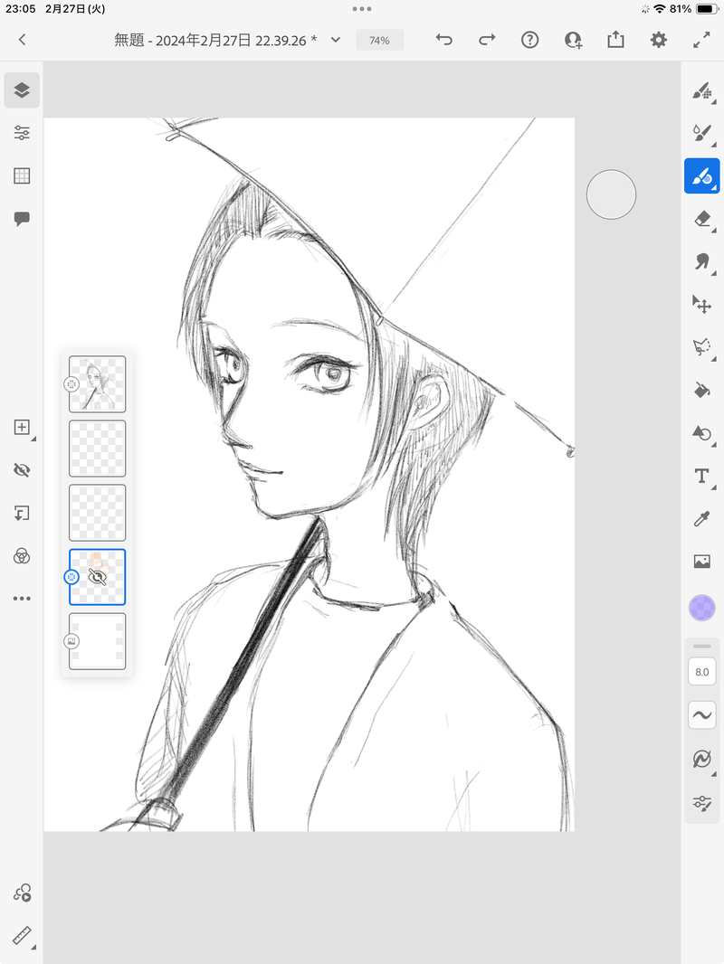Click the background layer's image badge
The width and height of the screenshot is (724, 964).
tap(71, 641)
